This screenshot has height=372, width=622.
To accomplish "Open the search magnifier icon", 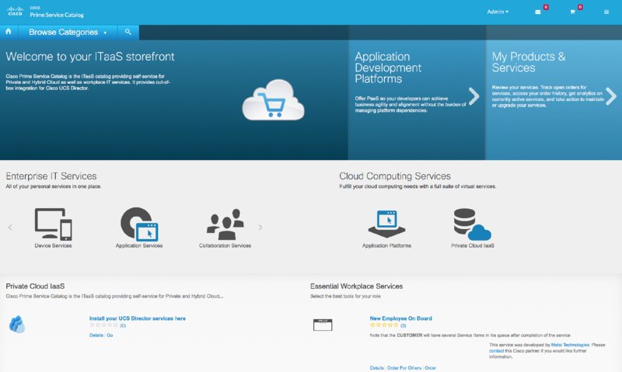I will [128, 32].
